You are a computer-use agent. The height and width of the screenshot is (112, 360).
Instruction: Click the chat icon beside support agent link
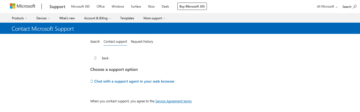tap(92, 81)
